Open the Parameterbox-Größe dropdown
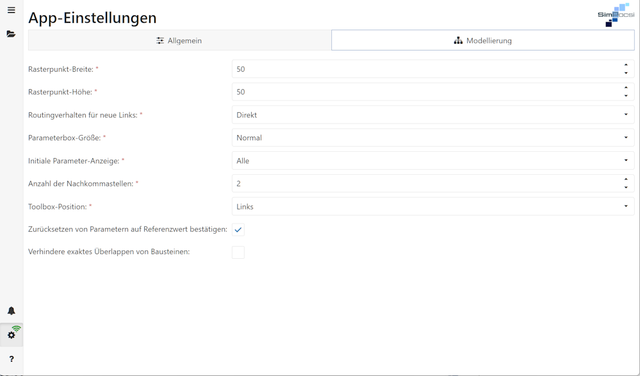The width and height of the screenshot is (640, 376). 432,137
